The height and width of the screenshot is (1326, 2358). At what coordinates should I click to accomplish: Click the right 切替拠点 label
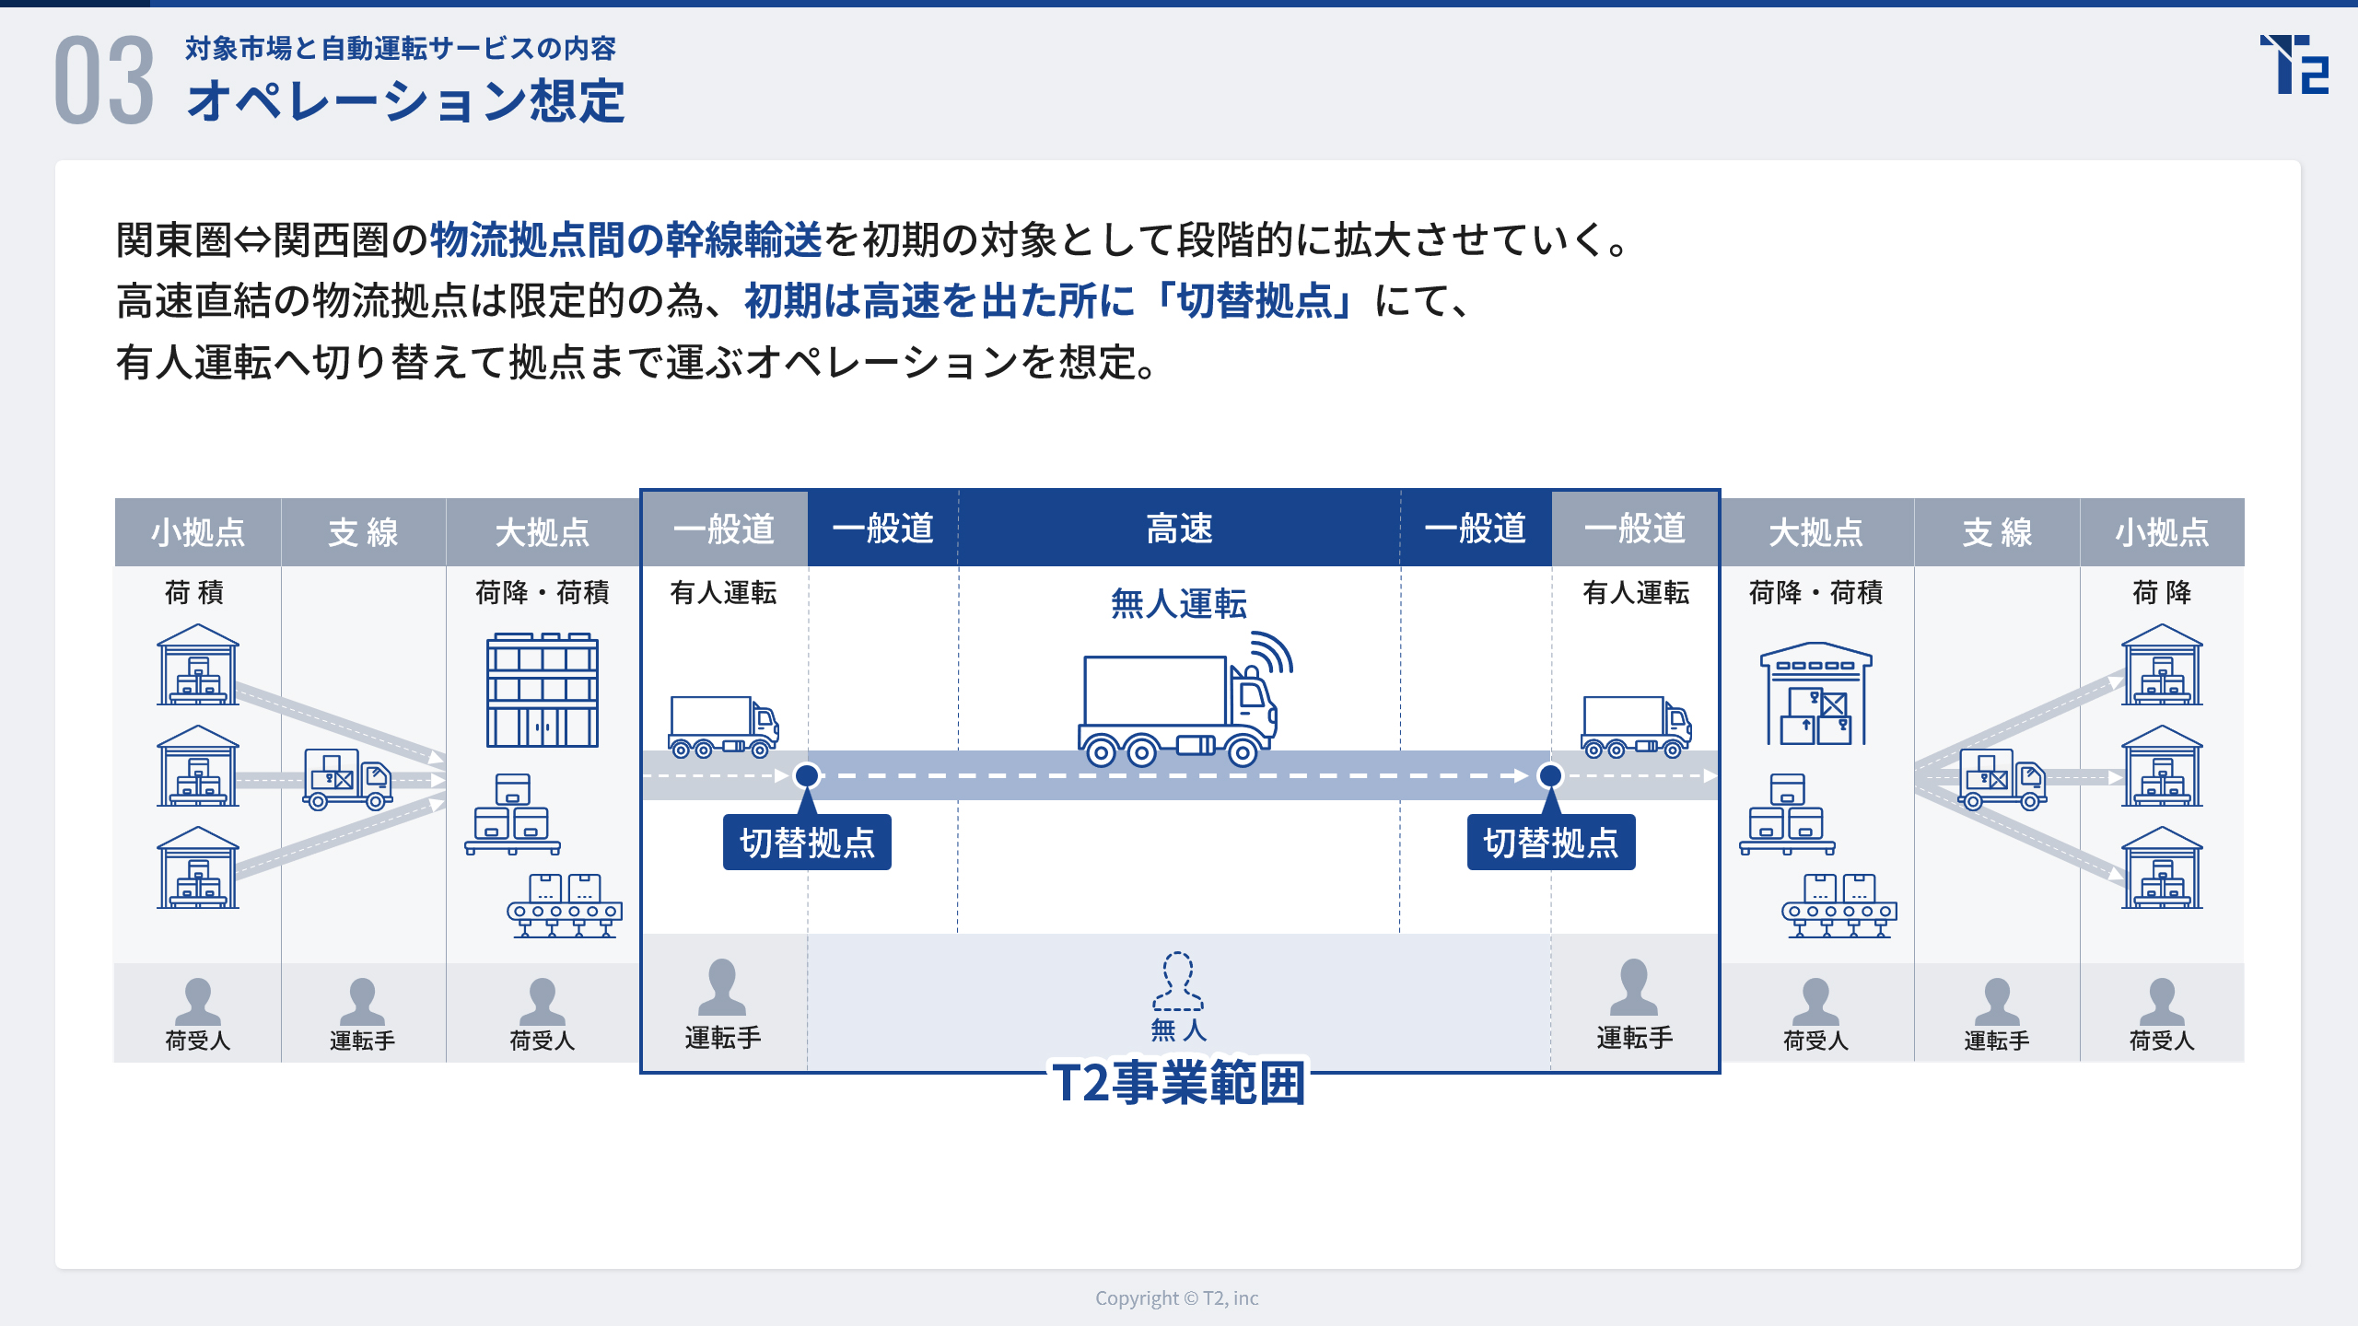pos(1550,842)
